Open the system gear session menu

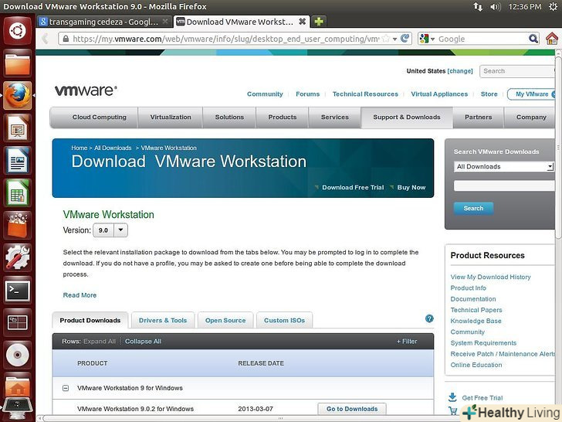pos(553,6)
